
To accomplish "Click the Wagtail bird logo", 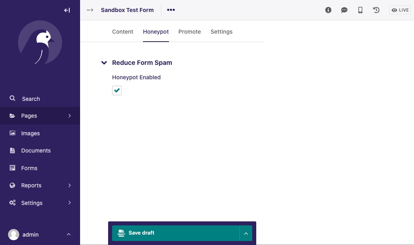I will 40,42.
